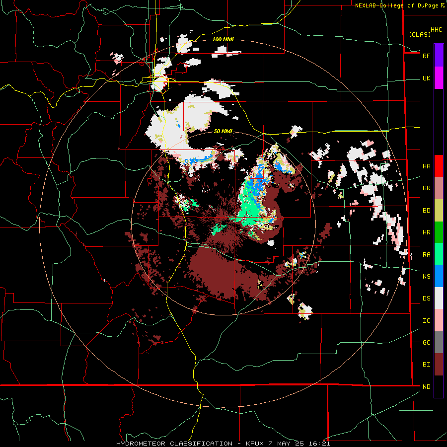The image size is (447, 447).
Task: Click the WS legend label
Action: pyautogui.click(x=426, y=277)
